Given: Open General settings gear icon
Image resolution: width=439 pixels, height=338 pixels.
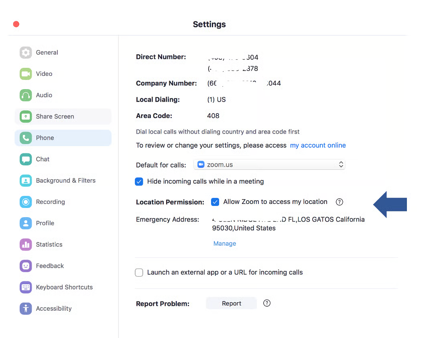Looking at the screenshot, I should (x=26, y=53).
